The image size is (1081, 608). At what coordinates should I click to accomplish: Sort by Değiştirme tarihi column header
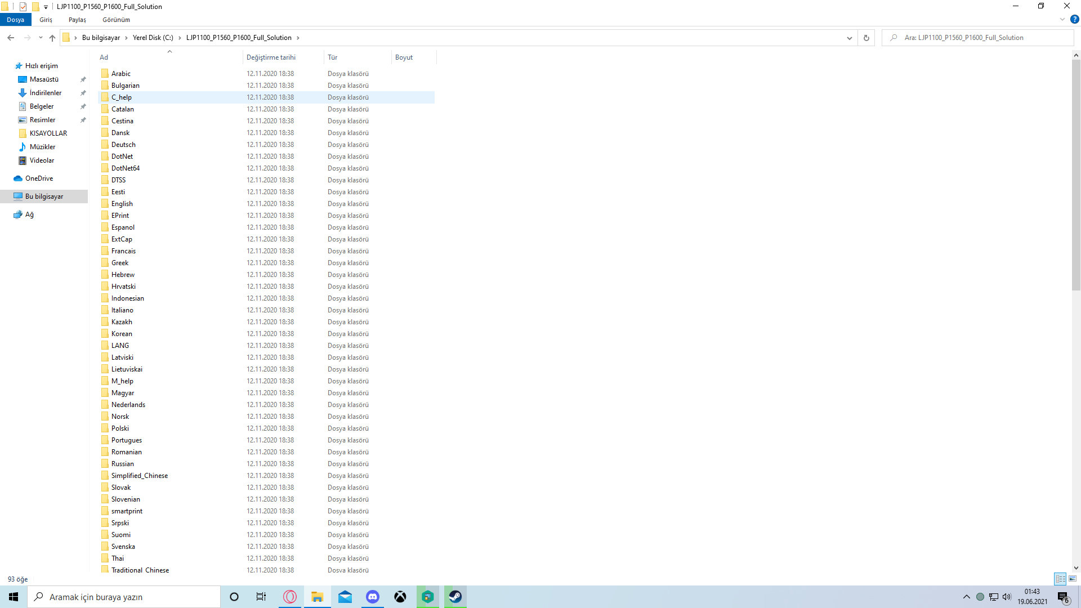click(271, 57)
